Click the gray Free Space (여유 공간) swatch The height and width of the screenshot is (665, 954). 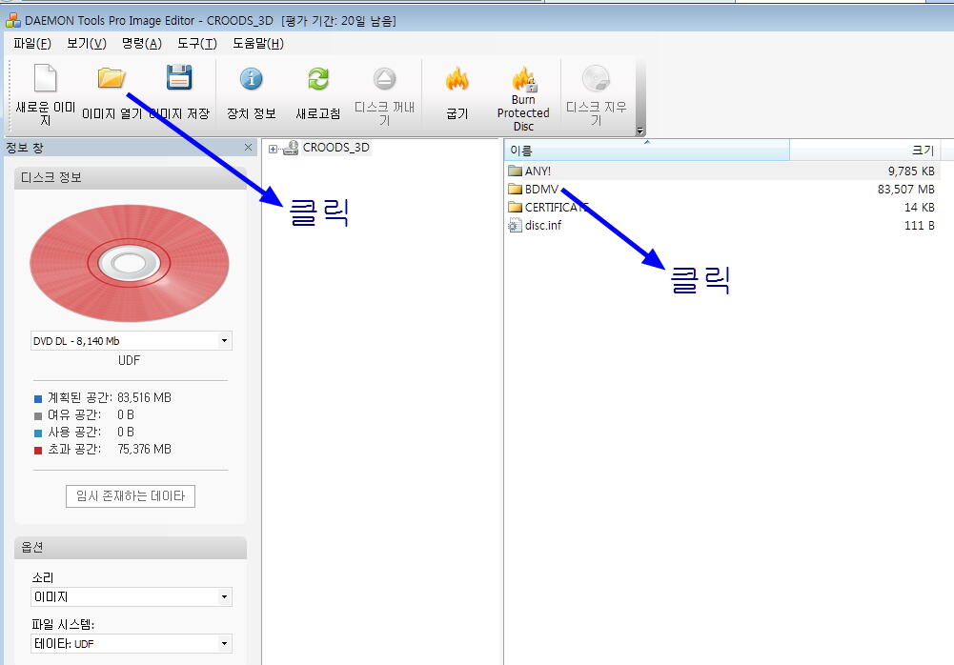[x=38, y=416]
